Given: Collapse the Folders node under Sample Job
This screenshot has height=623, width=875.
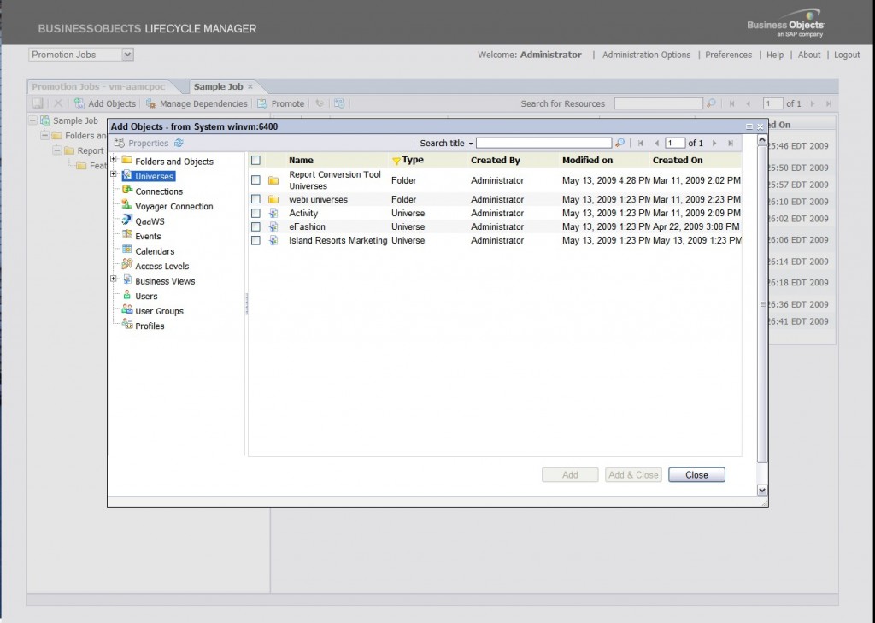Looking at the screenshot, I should [44, 135].
